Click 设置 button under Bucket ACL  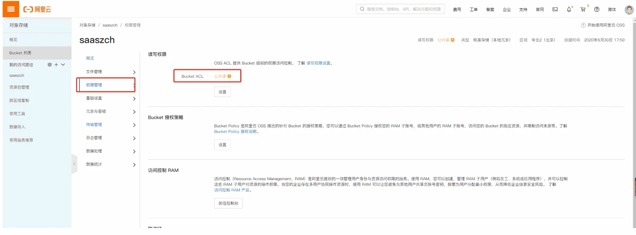pyautogui.click(x=222, y=92)
